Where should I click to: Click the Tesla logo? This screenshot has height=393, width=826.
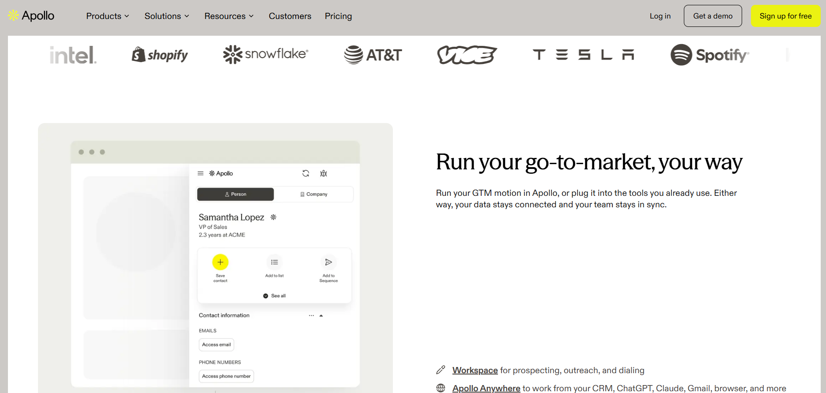(x=584, y=55)
